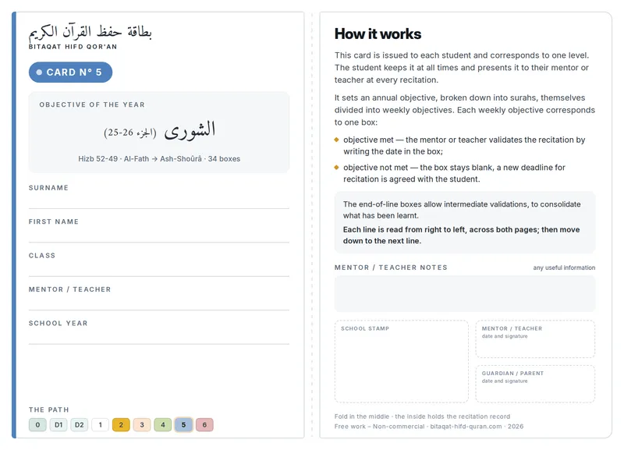This screenshot has height=450, width=624.
Task: Click the Card N° 5 badge
Action: pyautogui.click(x=70, y=72)
